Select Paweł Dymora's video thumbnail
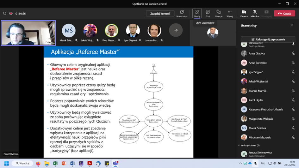 coord(28,33)
